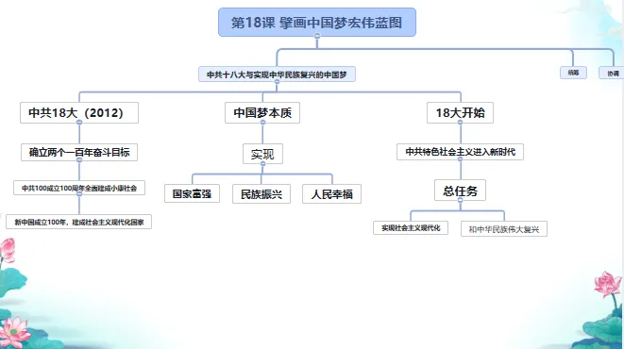Select the 民族振兴 node

[261, 194]
